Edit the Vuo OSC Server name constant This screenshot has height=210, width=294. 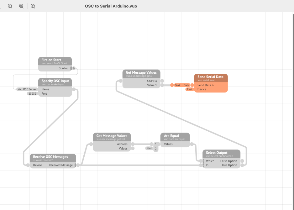tap(27, 89)
